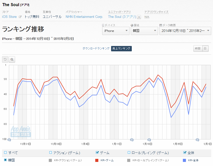Open the event bubble near 12月18日 on the axis

(x=9, y=140)
